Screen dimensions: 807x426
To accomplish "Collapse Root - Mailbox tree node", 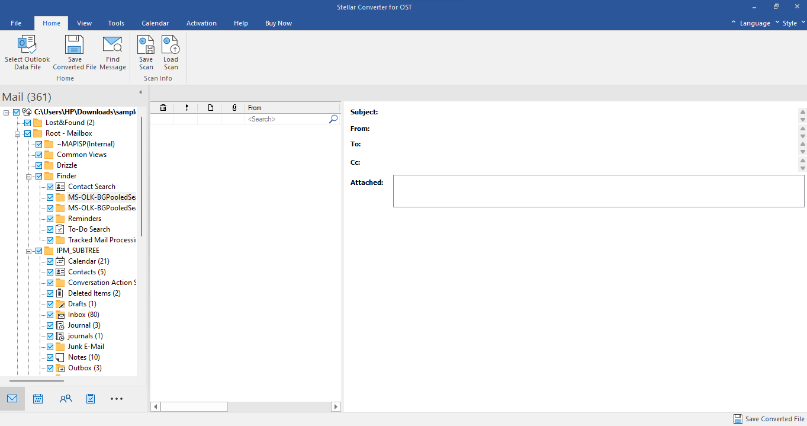I will pos(17,134).
